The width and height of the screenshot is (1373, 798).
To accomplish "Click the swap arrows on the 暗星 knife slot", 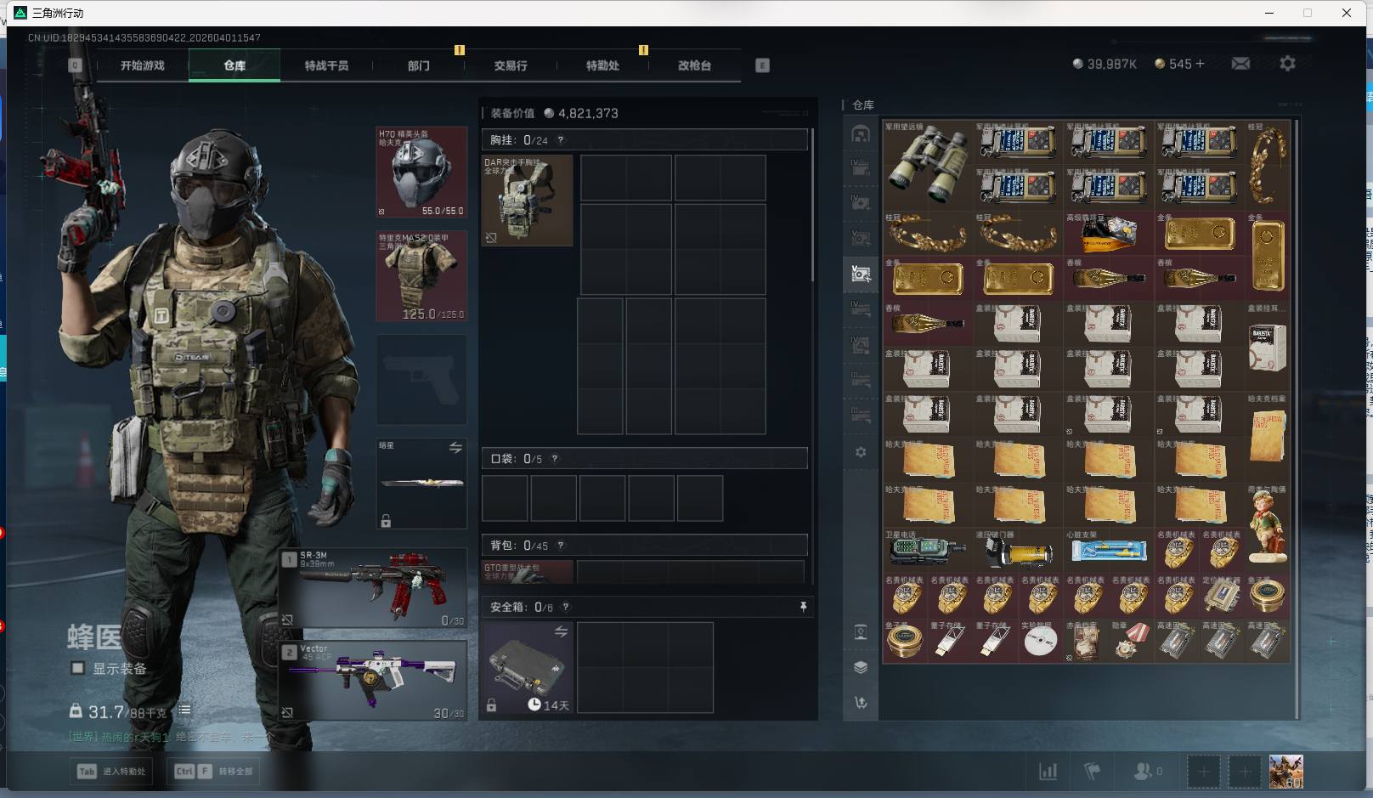I will (x=455, y=448).
